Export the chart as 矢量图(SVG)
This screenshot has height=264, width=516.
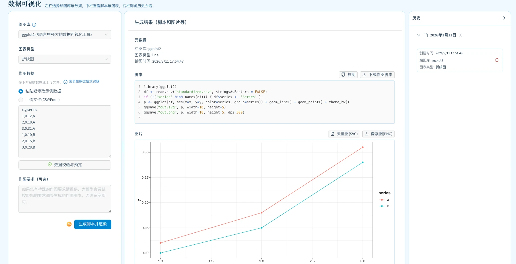pyautogui.click(x=344, y=134)
